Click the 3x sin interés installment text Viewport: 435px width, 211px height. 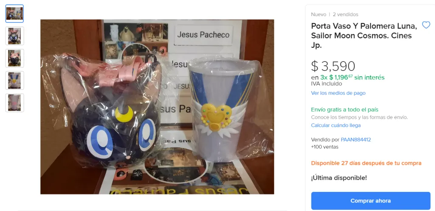pos(347,77)
